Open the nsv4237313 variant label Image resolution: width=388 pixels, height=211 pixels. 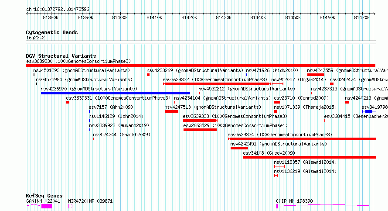349,89
